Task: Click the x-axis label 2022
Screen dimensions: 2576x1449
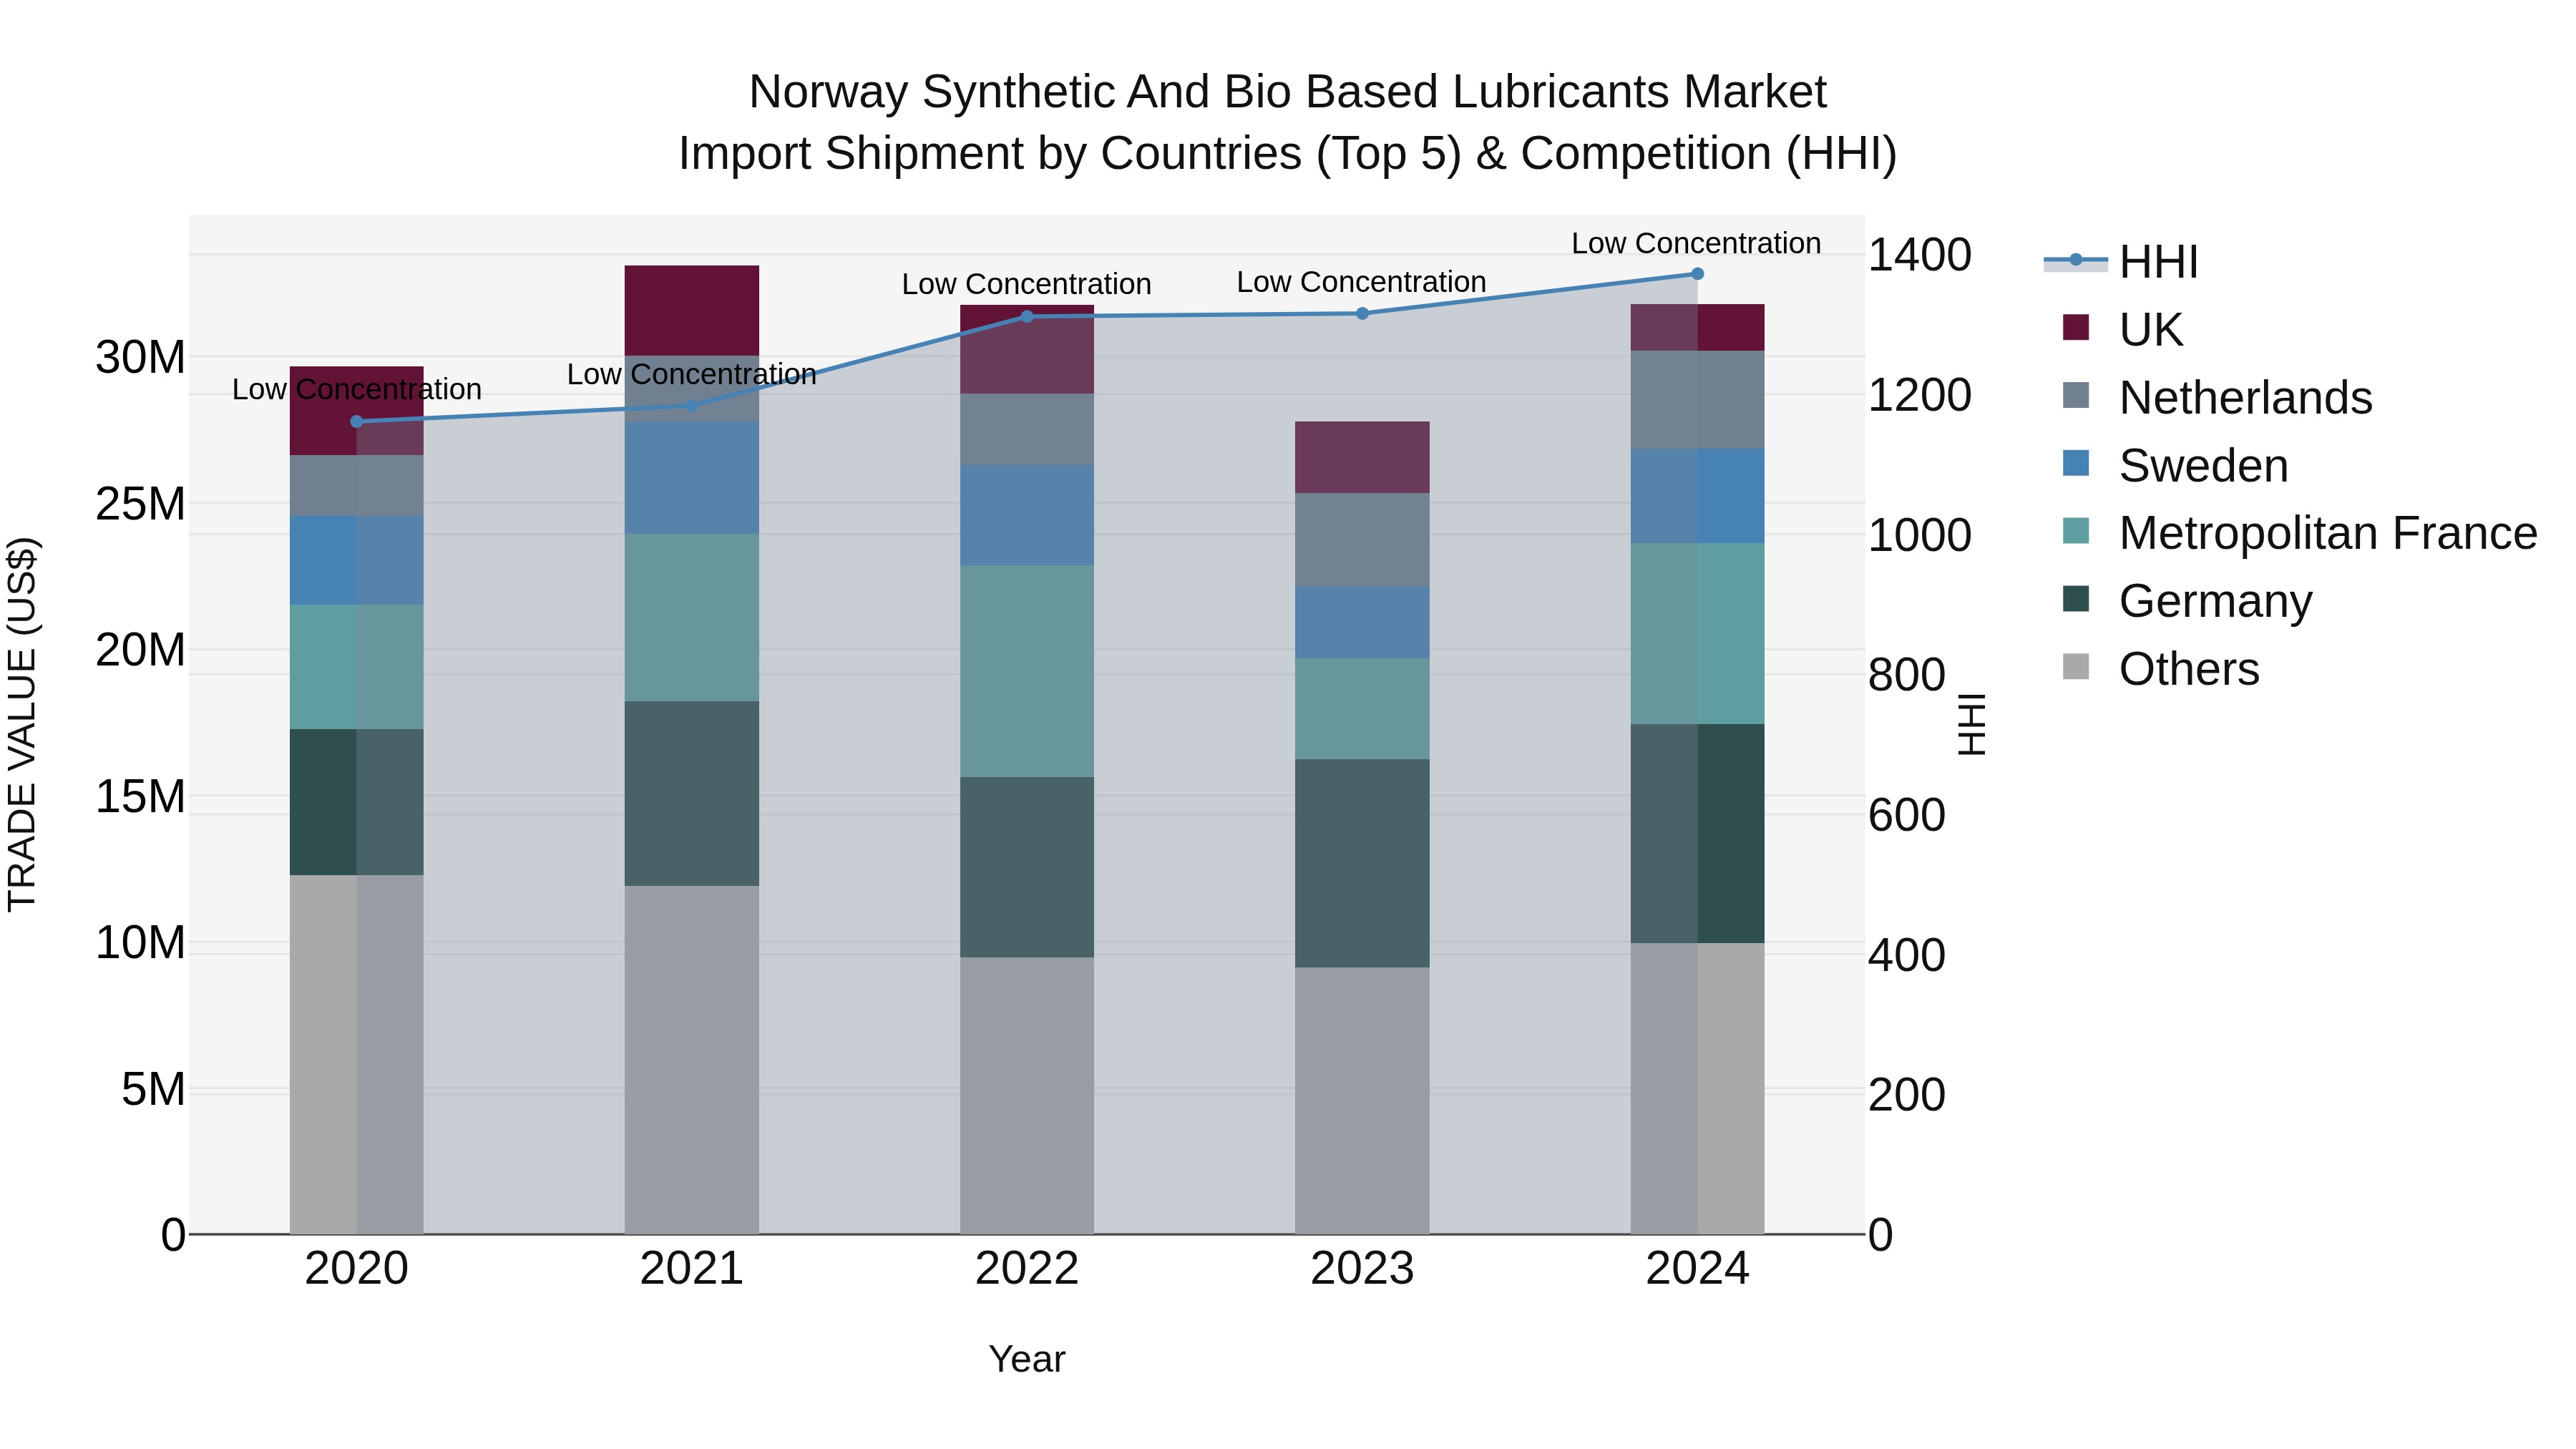Action: tap(1027, 1269)
